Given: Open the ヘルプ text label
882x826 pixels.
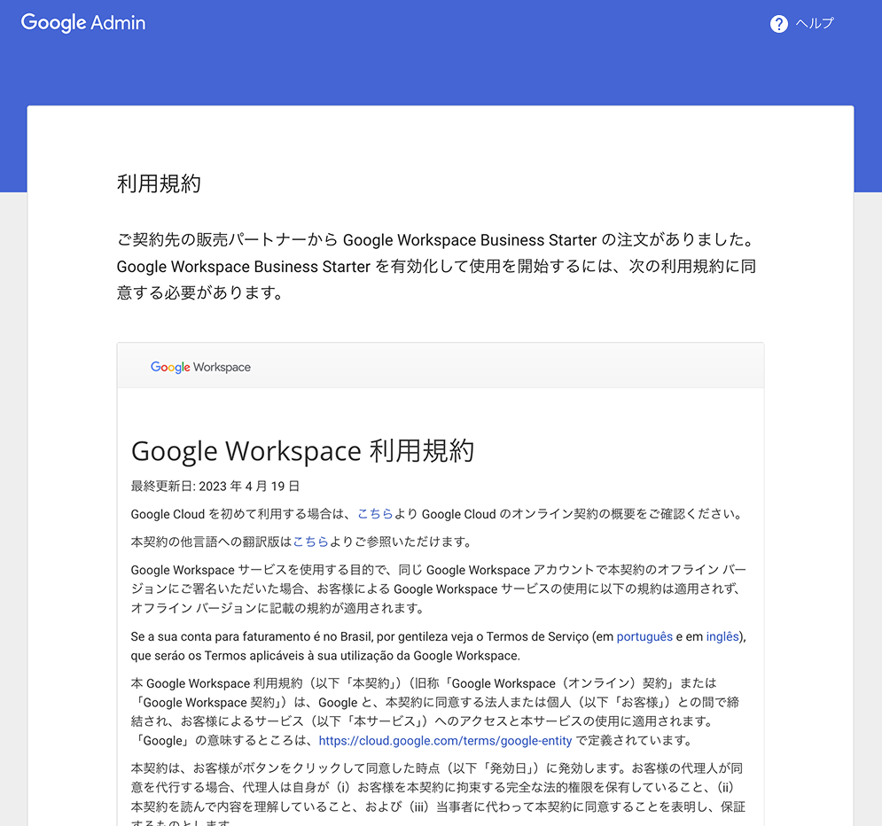Looking at the screenshot, I should click(815, 24).
